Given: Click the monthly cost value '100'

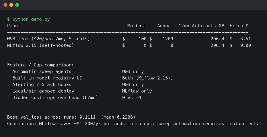Looking at the screenshot, I should point(142,39).
